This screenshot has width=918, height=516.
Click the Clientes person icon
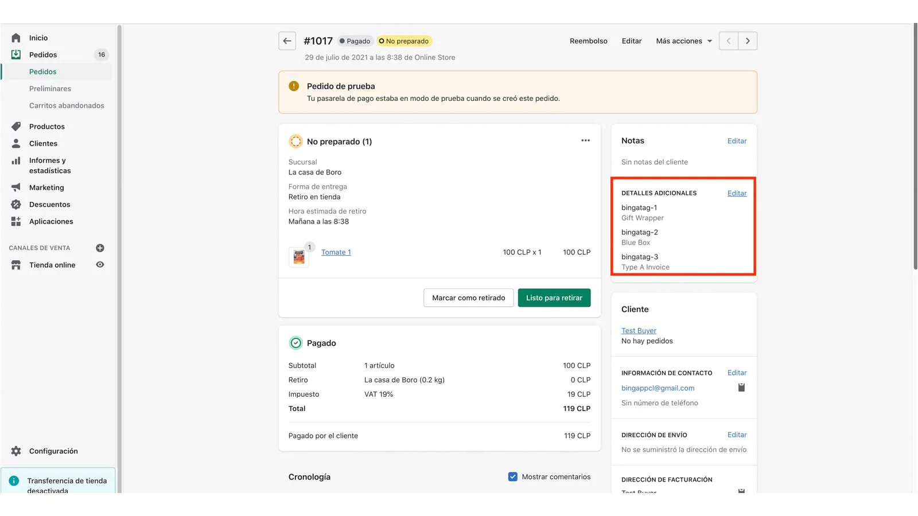(x=16, y=143)
